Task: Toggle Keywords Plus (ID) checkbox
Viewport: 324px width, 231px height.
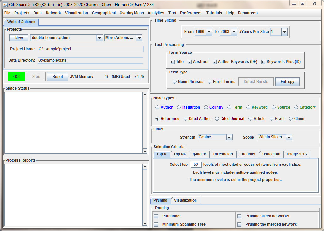Action: [263, 62]
